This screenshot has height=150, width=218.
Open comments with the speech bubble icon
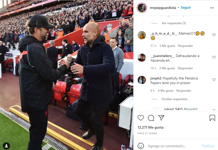(x=151, y=118)
